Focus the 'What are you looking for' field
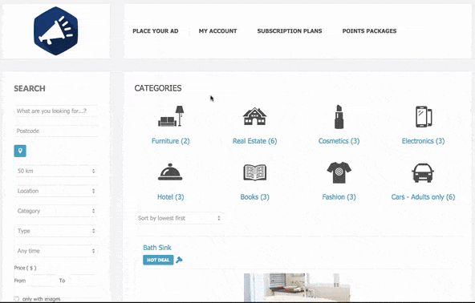The width and height of the screenshot is (475, 303). [56, 111]
